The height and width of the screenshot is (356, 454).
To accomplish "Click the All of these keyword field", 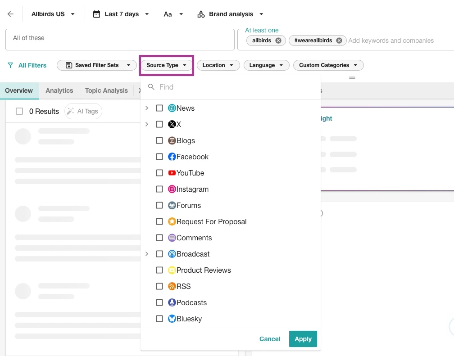I will pos(120,39).
